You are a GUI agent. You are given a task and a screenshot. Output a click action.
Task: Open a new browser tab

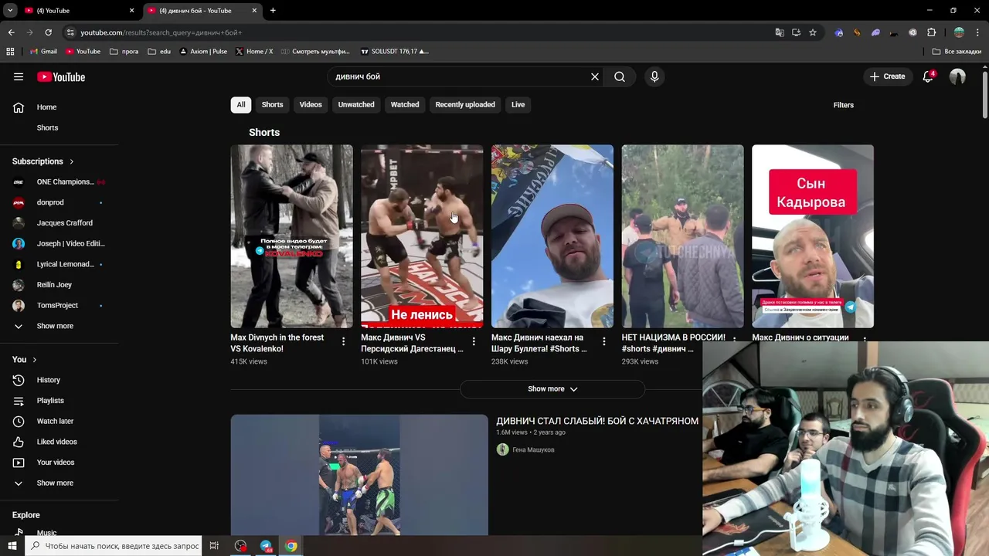273,10
